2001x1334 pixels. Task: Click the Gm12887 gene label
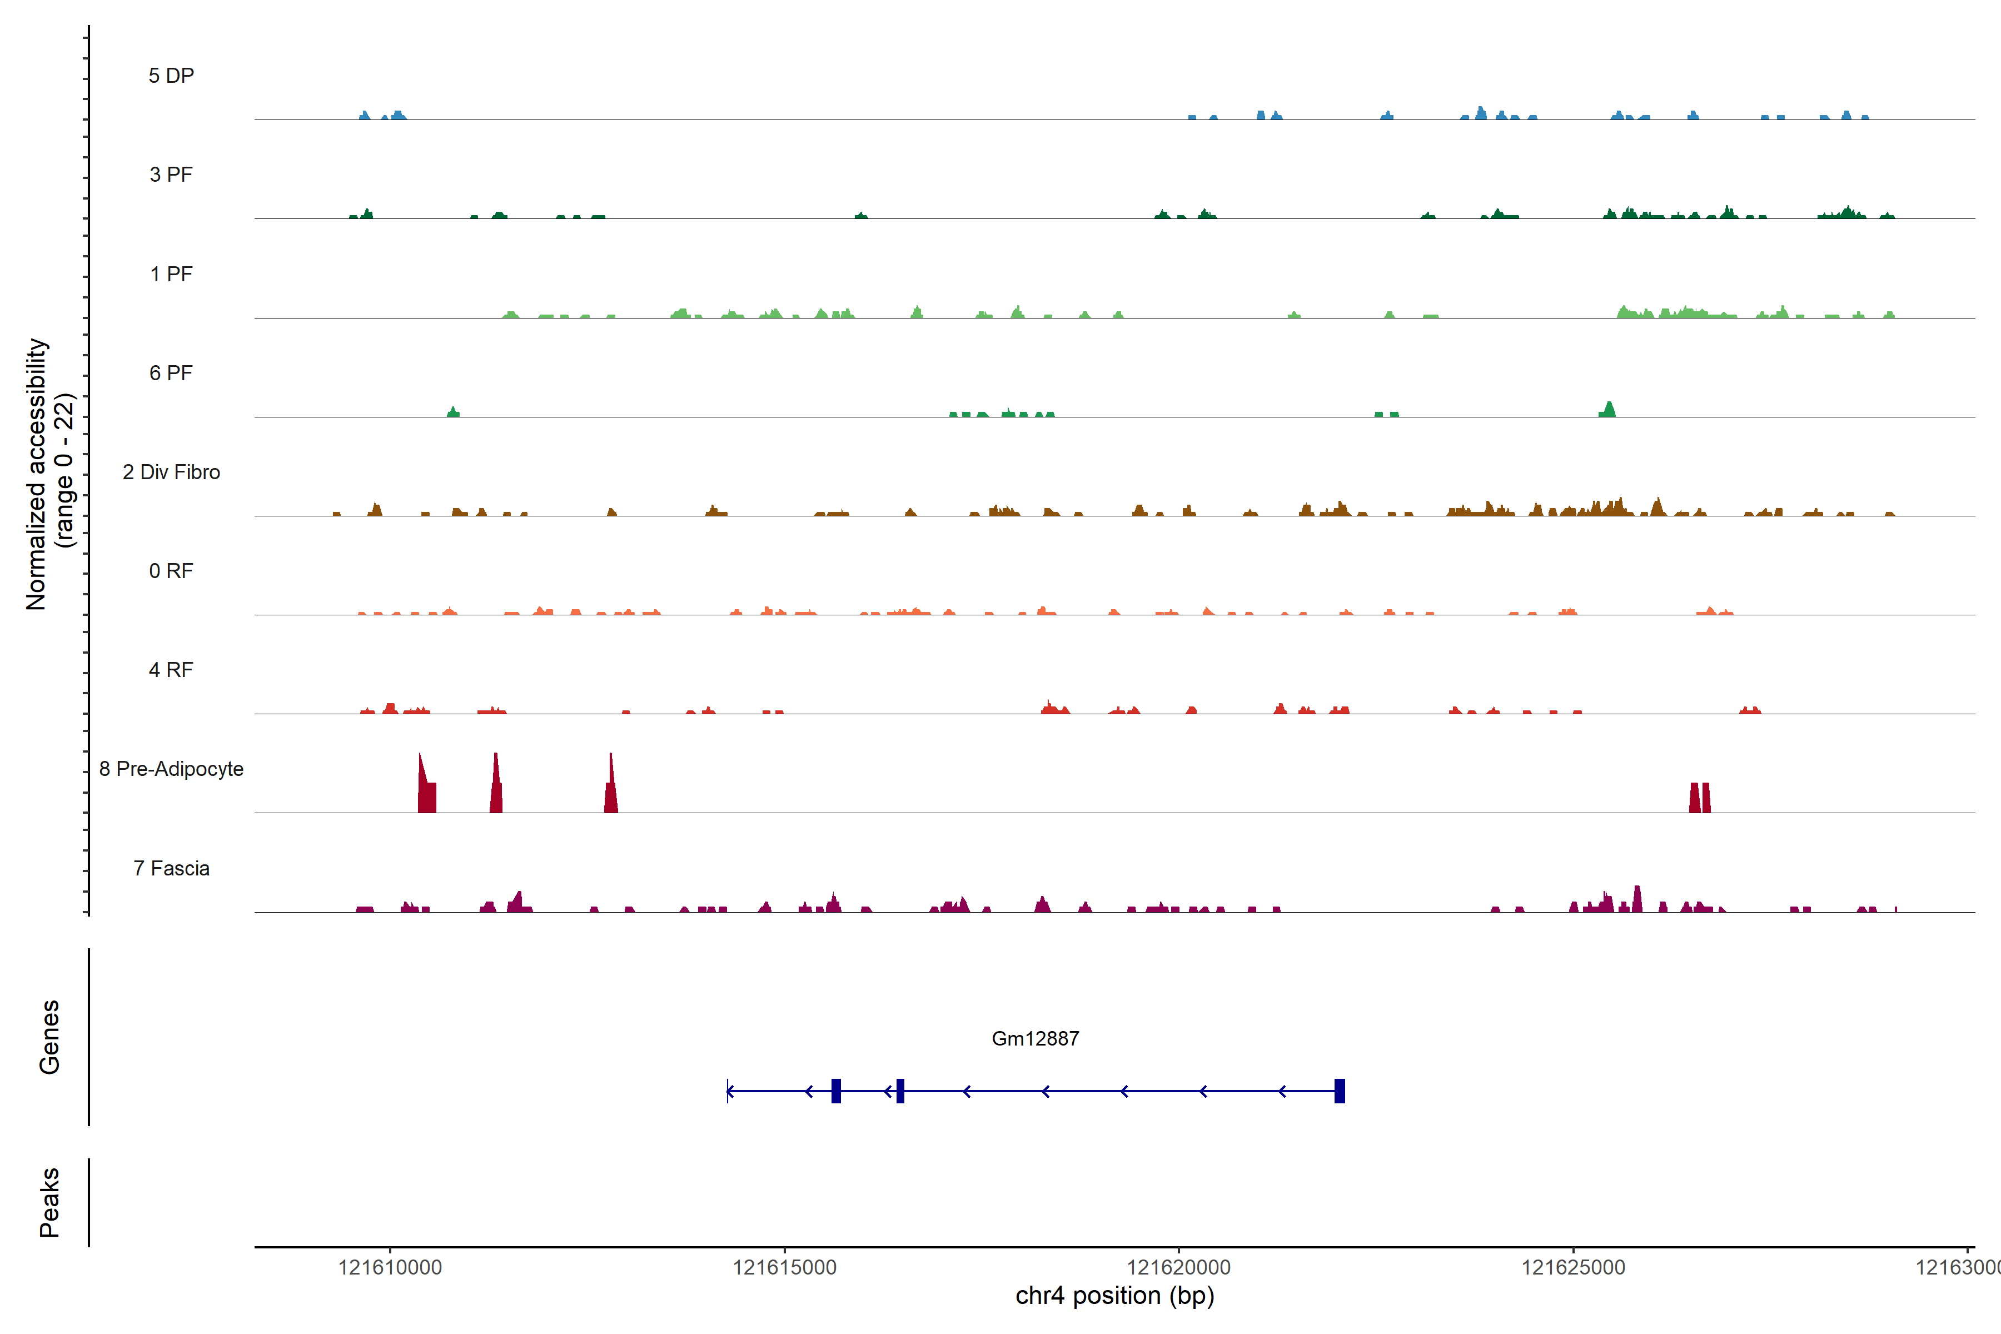(x=1034, y=1038)
